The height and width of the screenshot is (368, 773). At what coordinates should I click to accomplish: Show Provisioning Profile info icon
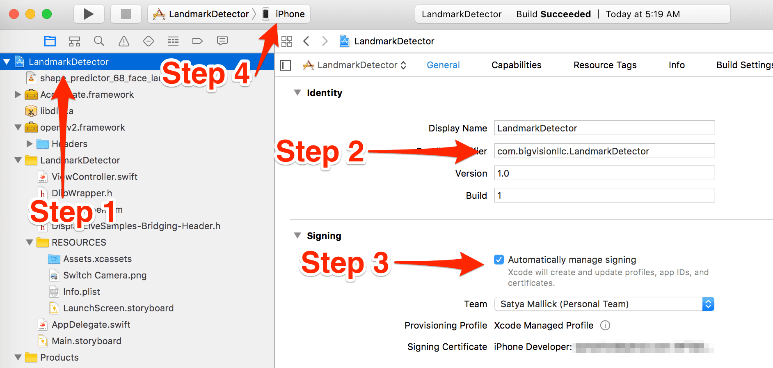[605, 325]
